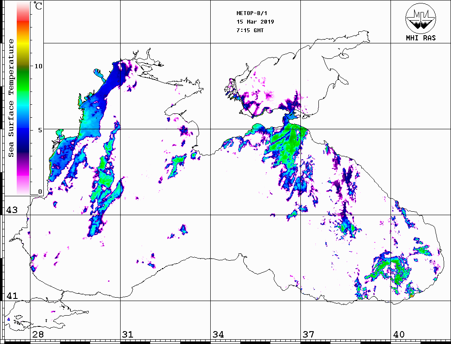This screenshot has width=451, height=344.
Task: Click the '°C' unit label
Action: pyautogui.click(x=38, y=6)
